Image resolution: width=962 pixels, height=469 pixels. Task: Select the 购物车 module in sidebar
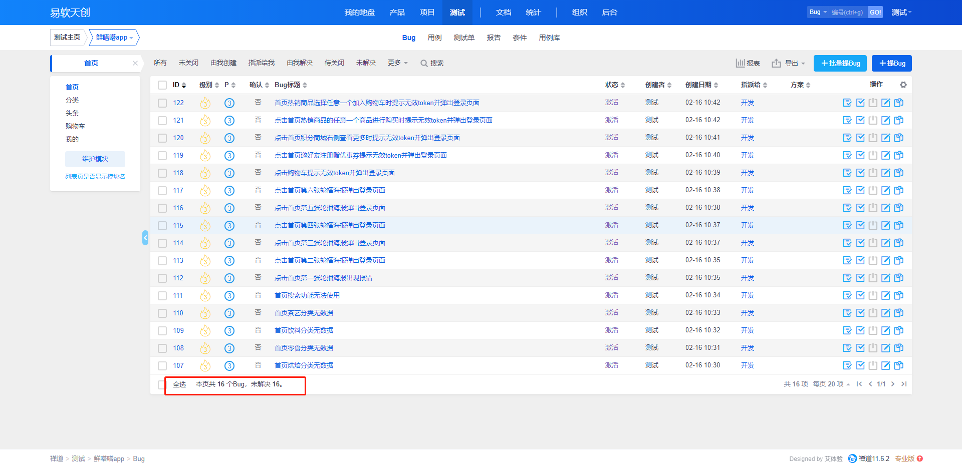coord(75,126)
